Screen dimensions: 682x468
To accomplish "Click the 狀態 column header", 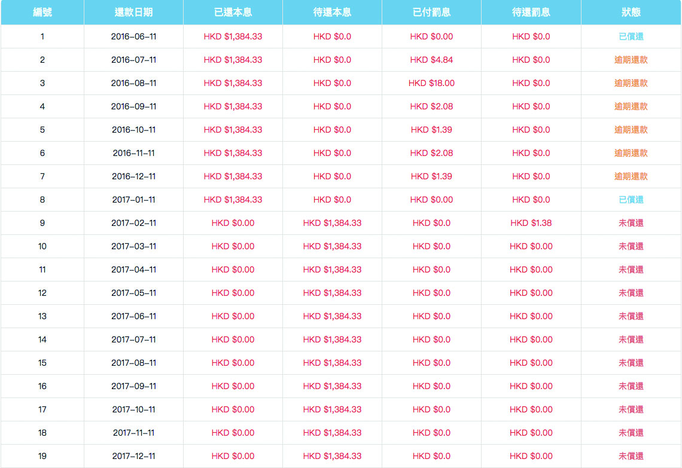I will click(x=631, y=13).
